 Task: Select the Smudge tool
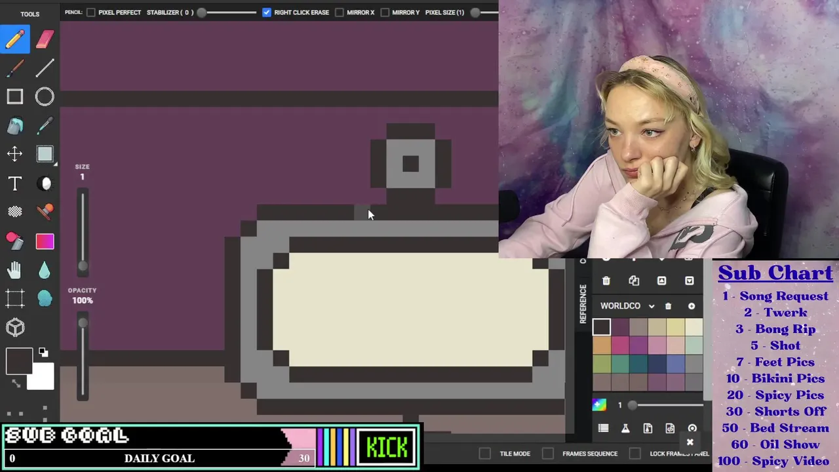coord(45,298)
